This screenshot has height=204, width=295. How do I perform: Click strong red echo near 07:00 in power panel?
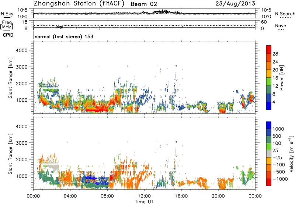98,109
